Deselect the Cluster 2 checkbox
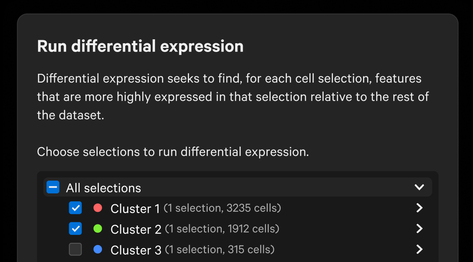The height and width of the screenshot is (262, 473). click(75, 229)
